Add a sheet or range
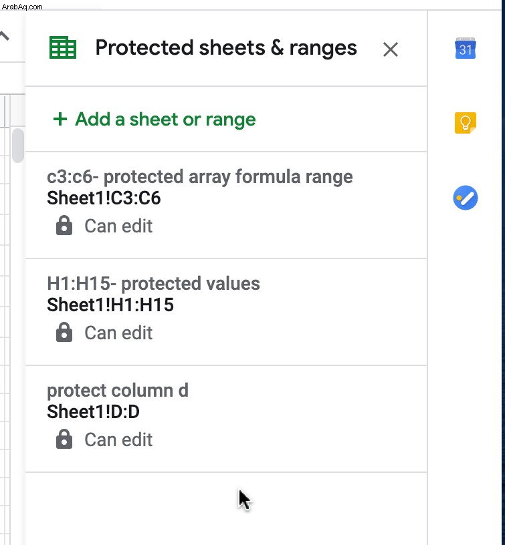Image resolution: width=505 pixels, height=545 pixels. point(155,119)
